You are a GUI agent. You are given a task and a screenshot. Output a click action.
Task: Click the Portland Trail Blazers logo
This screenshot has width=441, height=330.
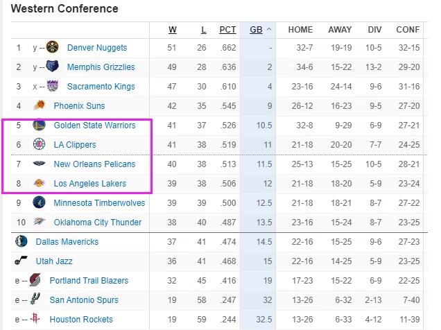coord(35,281)
